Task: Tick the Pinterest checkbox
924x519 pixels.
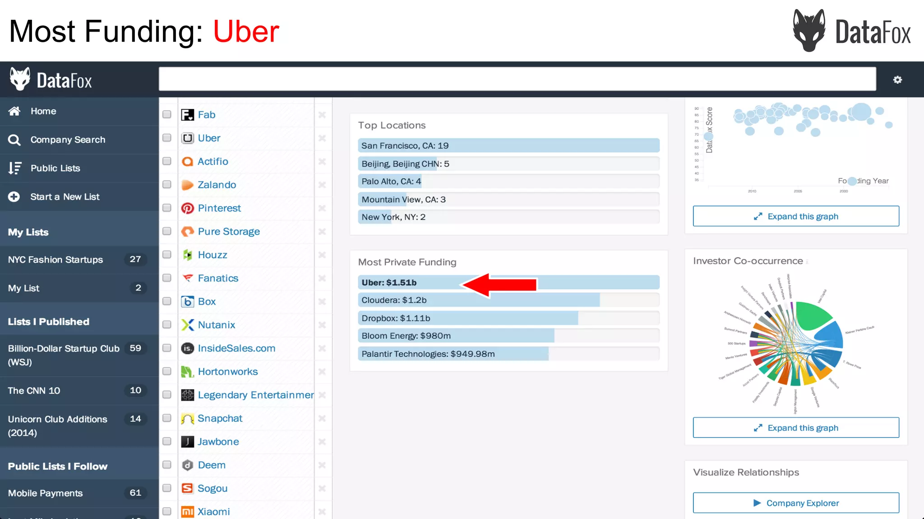Action: [167, 208]
